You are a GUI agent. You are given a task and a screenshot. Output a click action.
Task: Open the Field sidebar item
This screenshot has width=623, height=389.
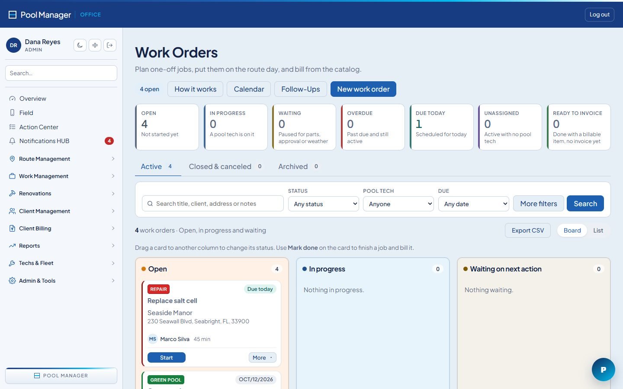61,113
